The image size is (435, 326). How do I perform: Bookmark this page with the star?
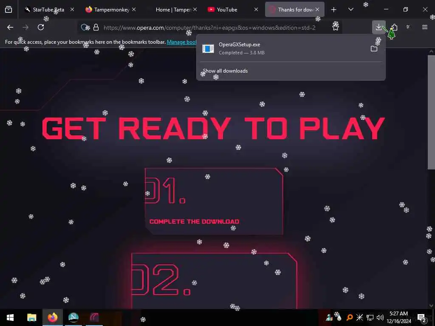tap(336, 27)
